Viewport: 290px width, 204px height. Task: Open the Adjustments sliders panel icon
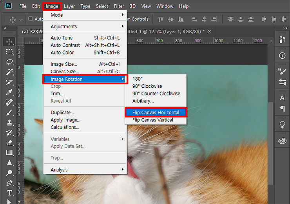pos(282,82)
